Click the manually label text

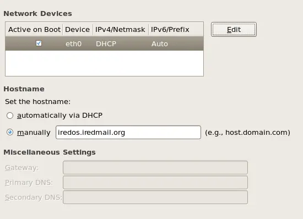tap(34, 133)
